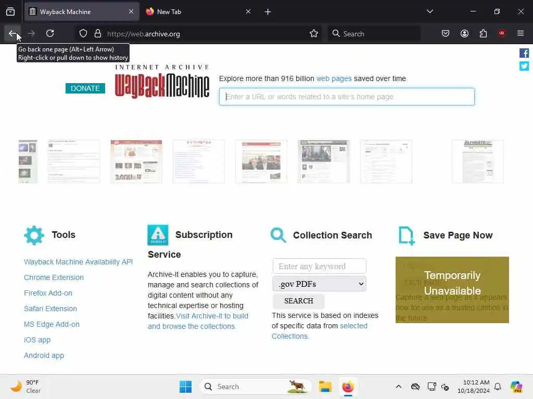Click the Firefox taskbar icon
This screenshot has width=533, height=399.
pos(348,387)
